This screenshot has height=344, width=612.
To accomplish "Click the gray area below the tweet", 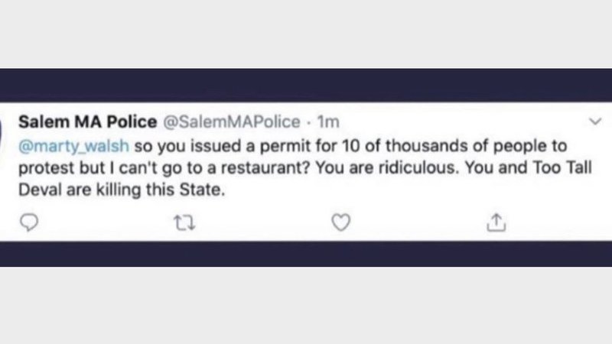I will click(x=306, y=306).
